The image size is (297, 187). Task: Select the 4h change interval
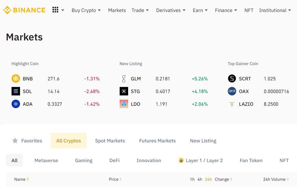[200, 179]
